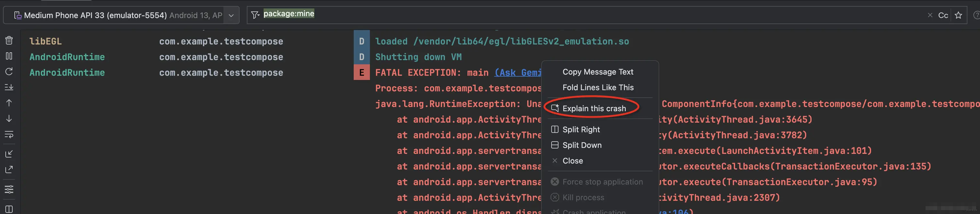Click Kill process menu entry
The image size is (980, 214).
point(600,198)
